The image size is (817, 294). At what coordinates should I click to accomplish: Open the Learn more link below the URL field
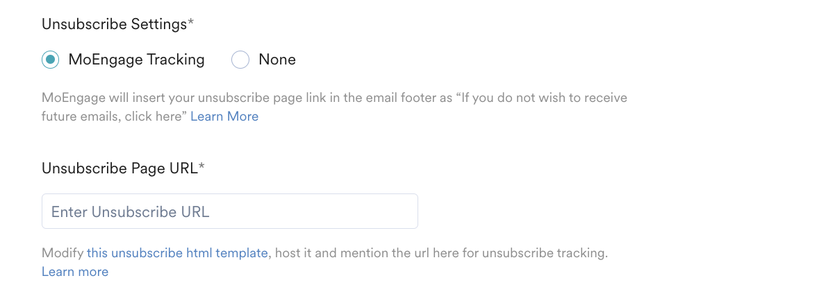click(x=75, y=272)
